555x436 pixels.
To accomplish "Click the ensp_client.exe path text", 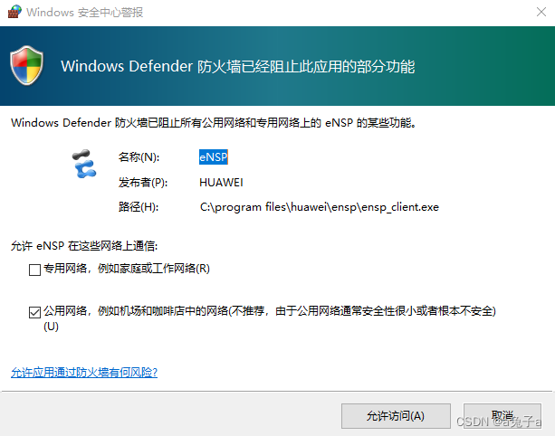I will [x=320, y=207].
